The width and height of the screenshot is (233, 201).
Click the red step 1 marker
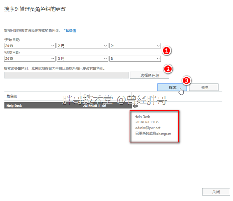(167, 51)
